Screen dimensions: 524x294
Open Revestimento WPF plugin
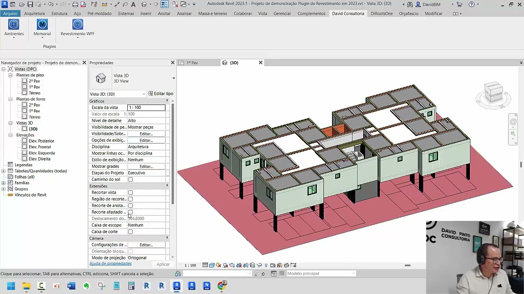pos(77,28)
